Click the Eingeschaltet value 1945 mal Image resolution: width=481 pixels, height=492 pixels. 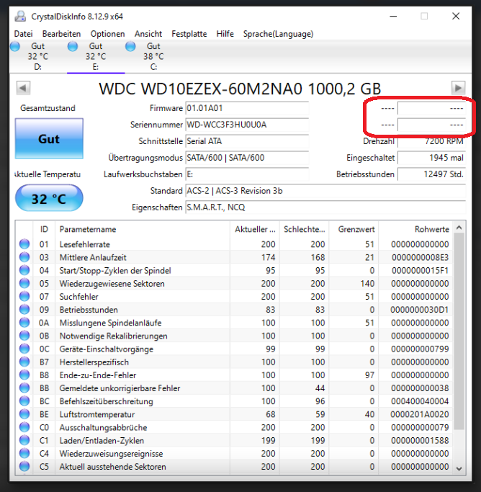[x=431, y=158]
